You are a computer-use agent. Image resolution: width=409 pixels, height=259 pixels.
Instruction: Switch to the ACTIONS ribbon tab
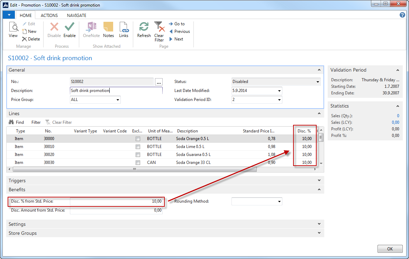tap(49, 15)
